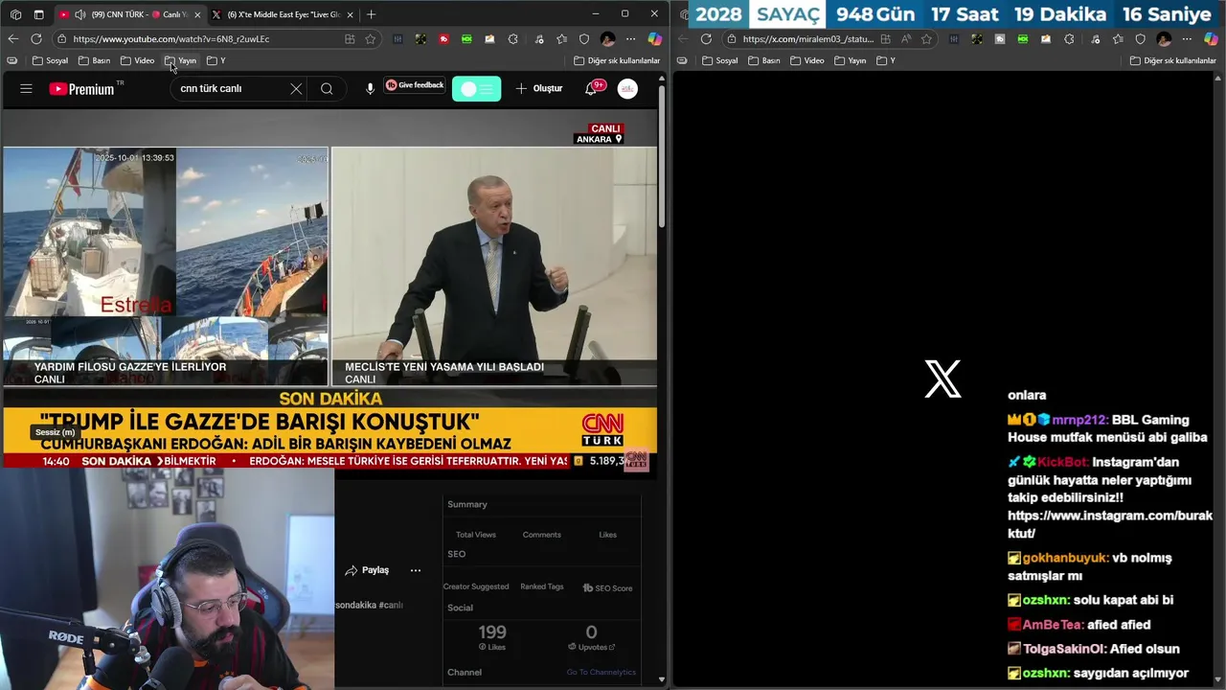Open the tab actions menu icon
Screen dimensions: 1226x690
click(38, 14)
